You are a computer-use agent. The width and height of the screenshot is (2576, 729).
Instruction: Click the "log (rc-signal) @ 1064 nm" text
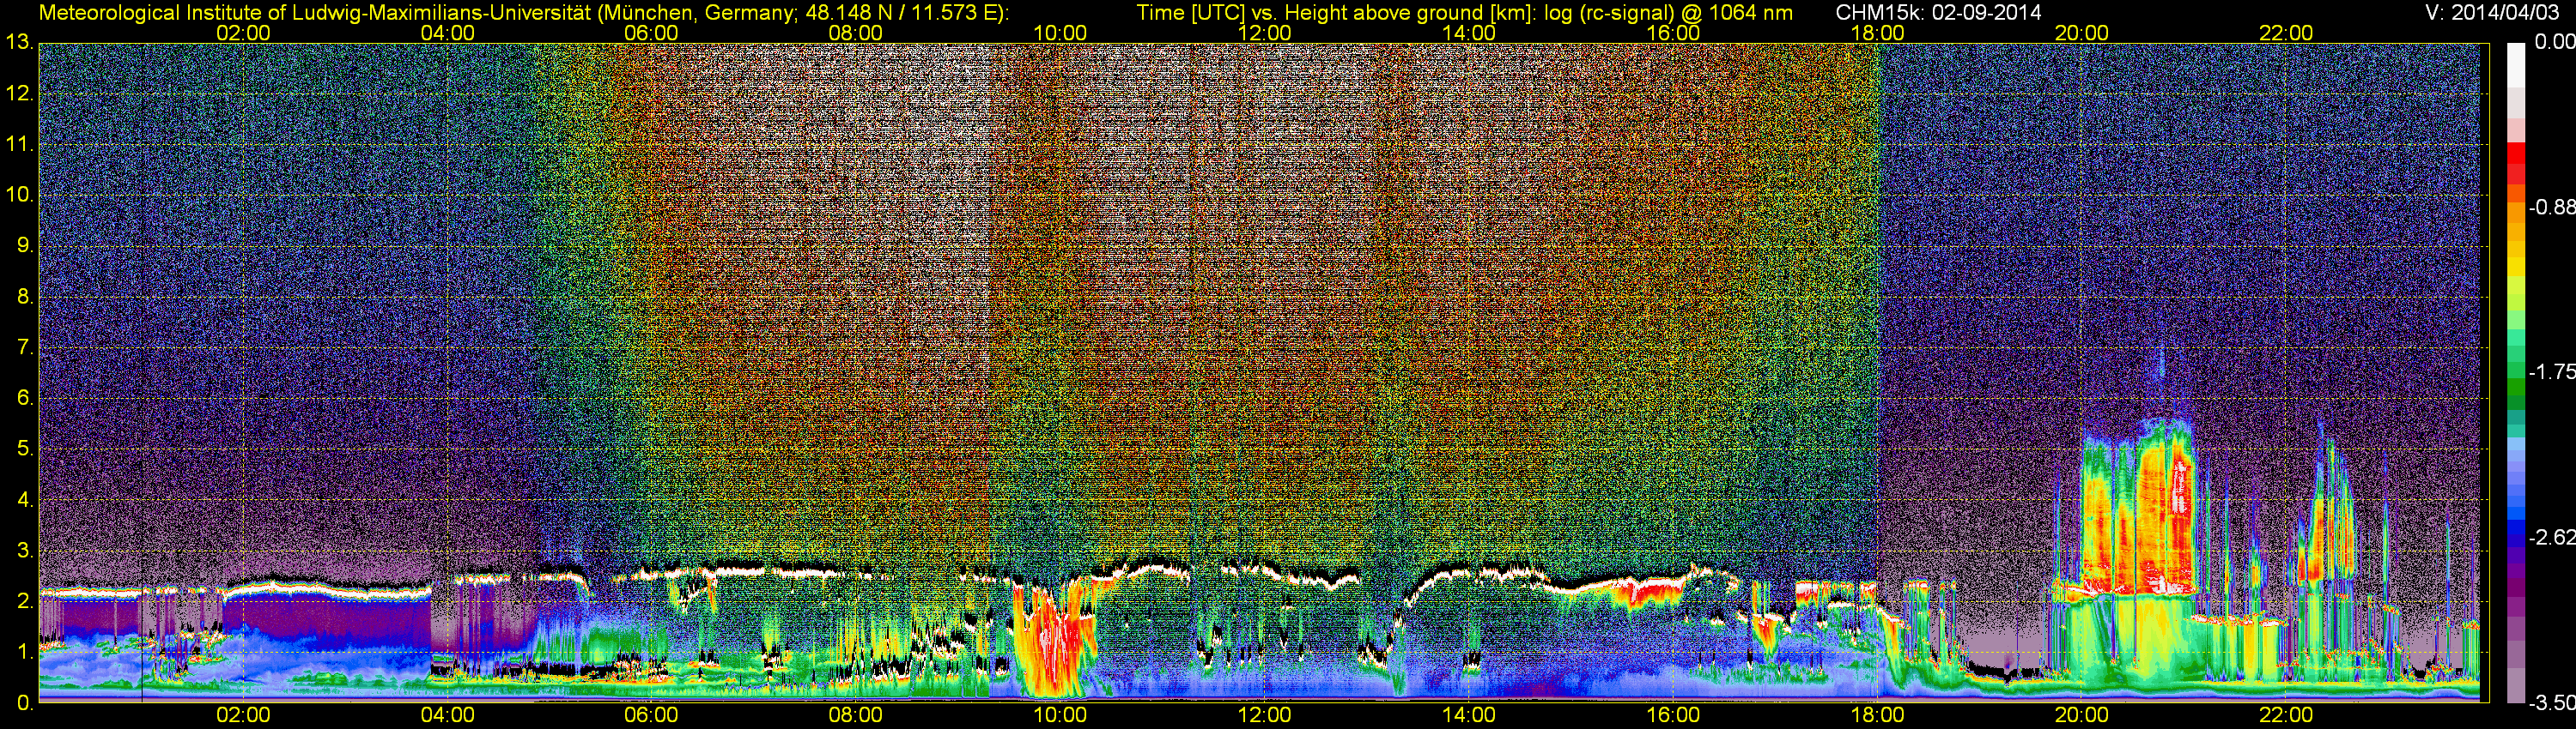[1668, 12]
